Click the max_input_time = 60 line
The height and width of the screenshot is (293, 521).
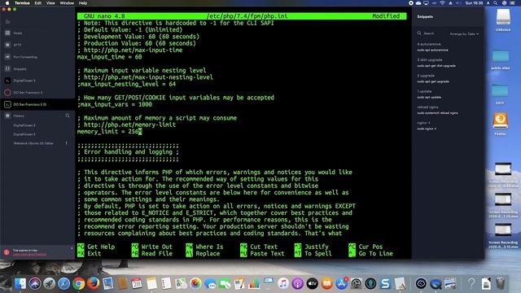(x=110, y=57)
